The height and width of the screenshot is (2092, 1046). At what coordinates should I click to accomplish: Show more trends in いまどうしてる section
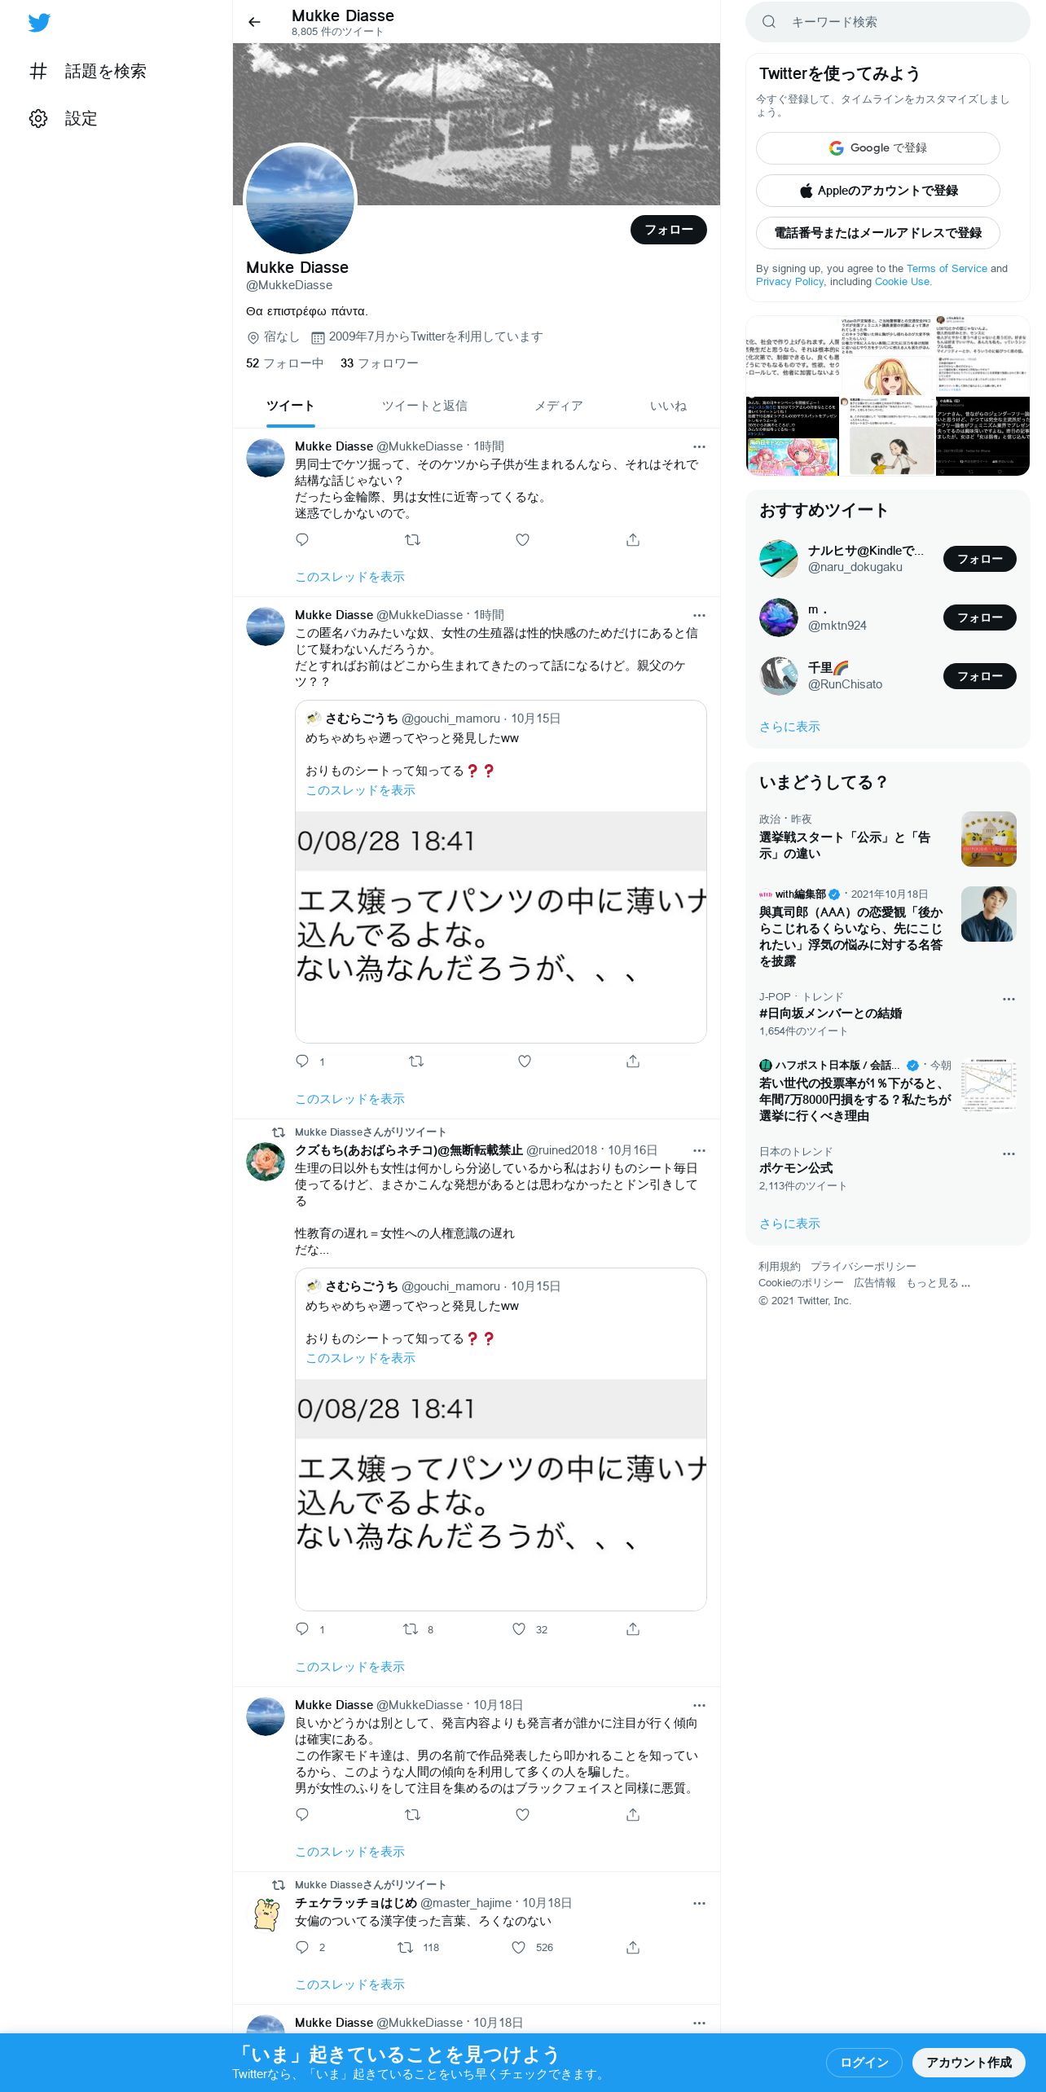789,1224
